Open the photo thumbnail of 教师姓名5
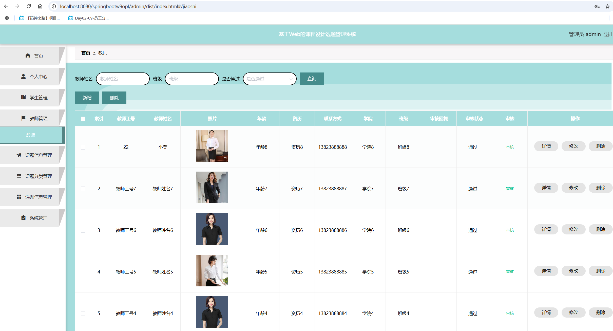 212,270
